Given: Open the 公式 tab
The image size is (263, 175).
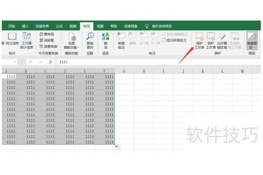Looking at the screenshot, I should (x=59, y=26).
